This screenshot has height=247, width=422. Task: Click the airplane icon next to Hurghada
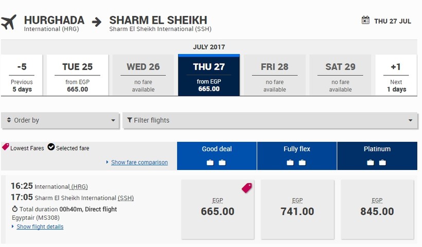[9, 22]
